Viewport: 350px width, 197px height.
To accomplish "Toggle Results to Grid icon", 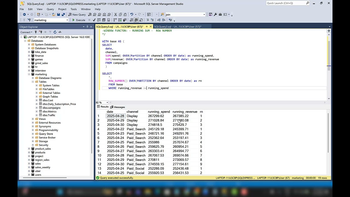I will tap(136, 20).
